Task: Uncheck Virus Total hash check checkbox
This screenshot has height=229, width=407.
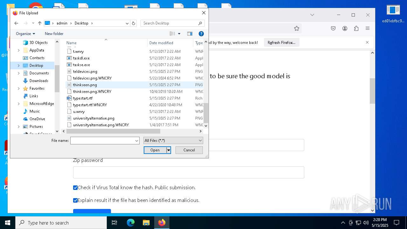Action: (x=75, y=188)
